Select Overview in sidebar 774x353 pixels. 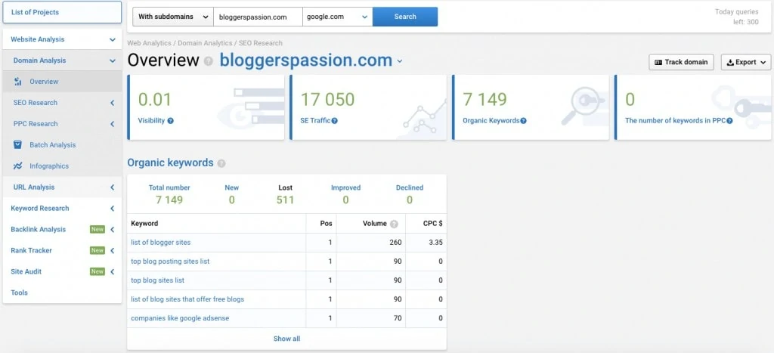tap(44, 82)
